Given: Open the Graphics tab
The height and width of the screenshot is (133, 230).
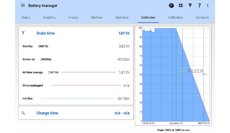Looking at the screenshot, I should (x=49, y=17).
